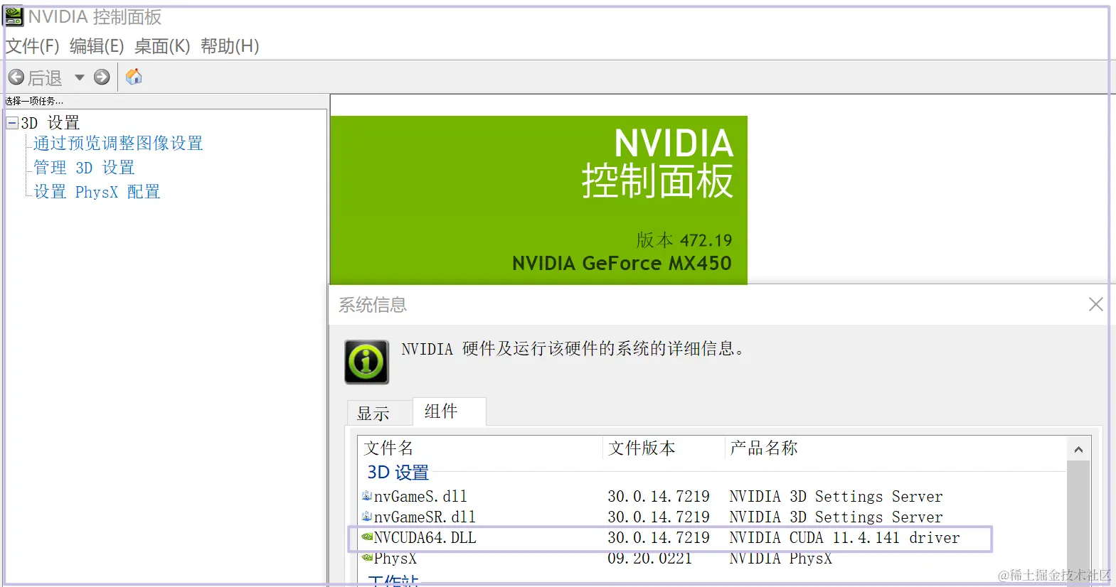Select the 3D 设置 tree root label
Screen dimensions: 1116x587
tap(50, 123)
